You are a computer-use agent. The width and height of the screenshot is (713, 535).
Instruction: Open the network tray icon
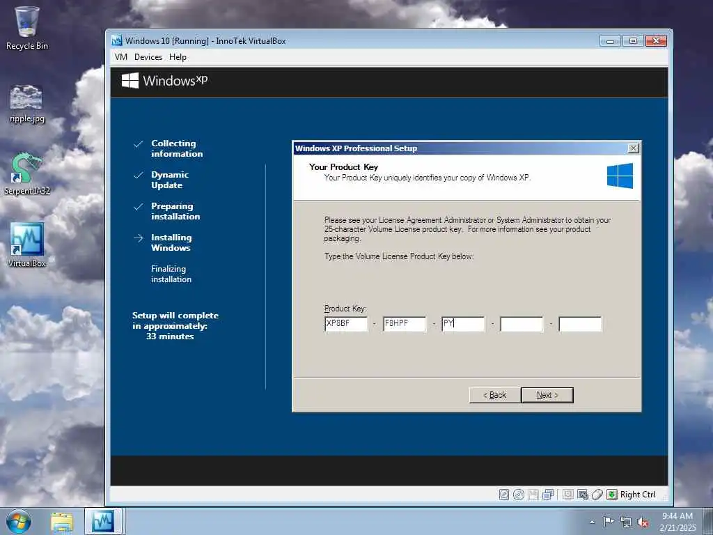[626, 522]
